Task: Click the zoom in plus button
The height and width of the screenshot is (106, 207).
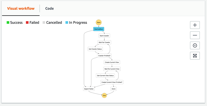Action: 195,25
